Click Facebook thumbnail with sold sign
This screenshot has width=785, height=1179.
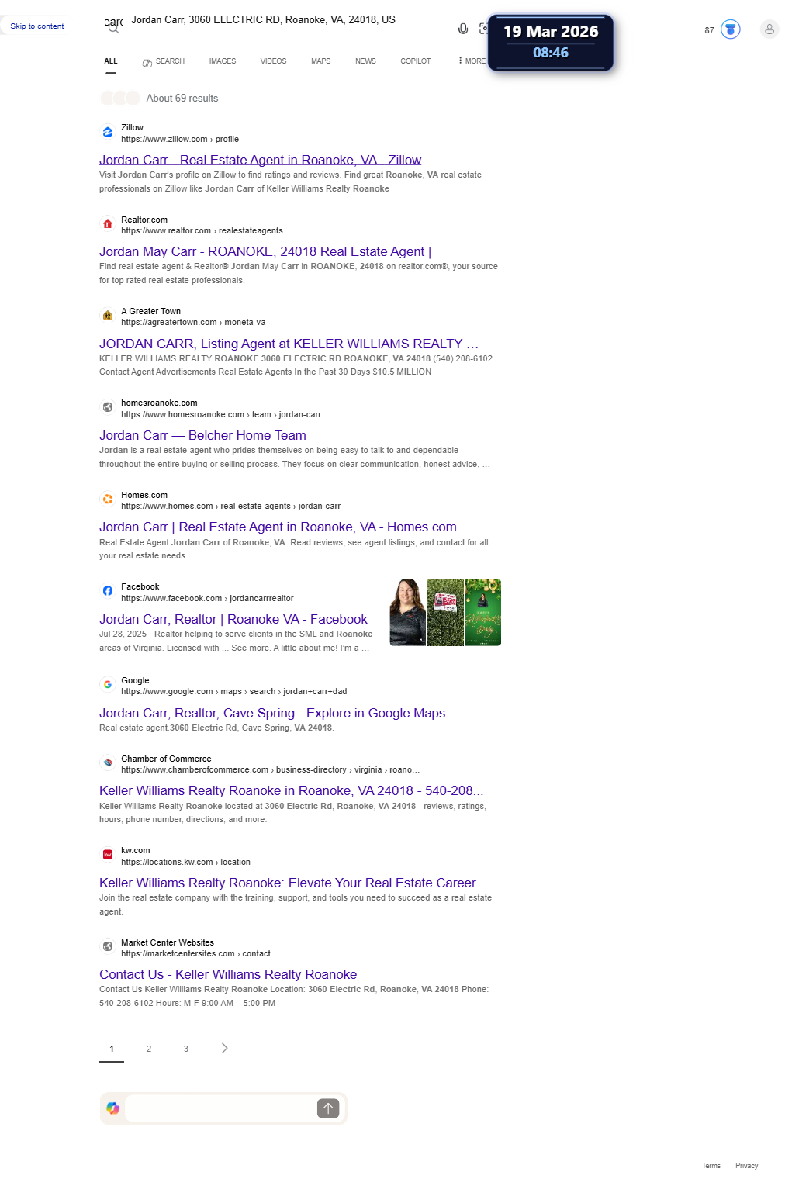coord(445,612)
